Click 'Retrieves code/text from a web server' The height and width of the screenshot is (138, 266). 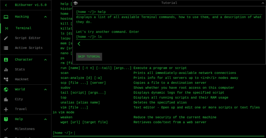[170, 122]
